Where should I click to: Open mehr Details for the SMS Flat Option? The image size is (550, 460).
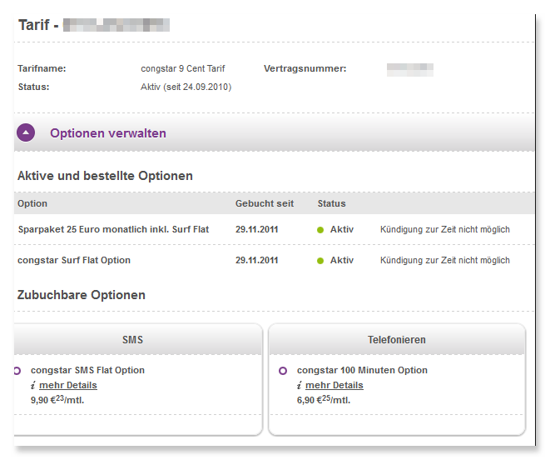click(68, 385)
